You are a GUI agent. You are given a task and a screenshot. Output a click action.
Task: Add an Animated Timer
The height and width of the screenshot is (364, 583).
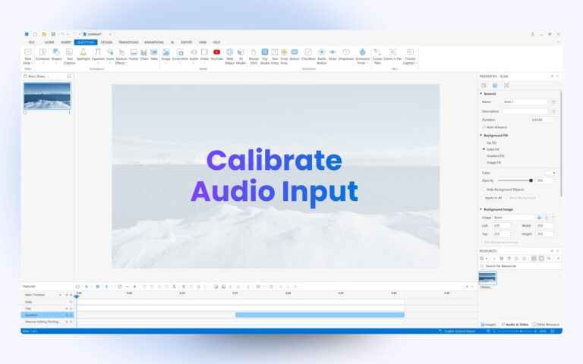pos(363,56)
